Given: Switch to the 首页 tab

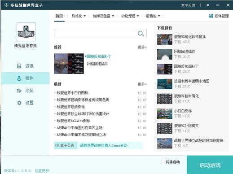Looking at the screenshot, I should tap(59, 16).
